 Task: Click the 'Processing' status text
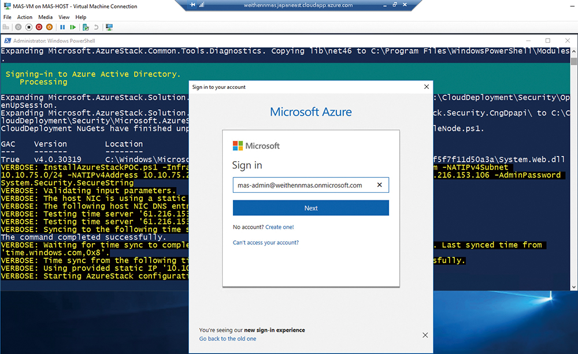tap(43, 82)
